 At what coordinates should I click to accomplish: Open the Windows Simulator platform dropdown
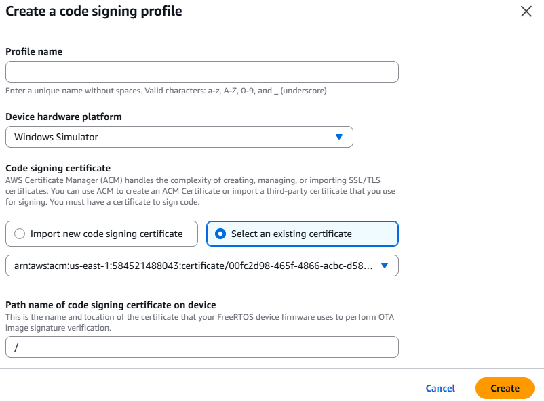click(x=179, y=137)
